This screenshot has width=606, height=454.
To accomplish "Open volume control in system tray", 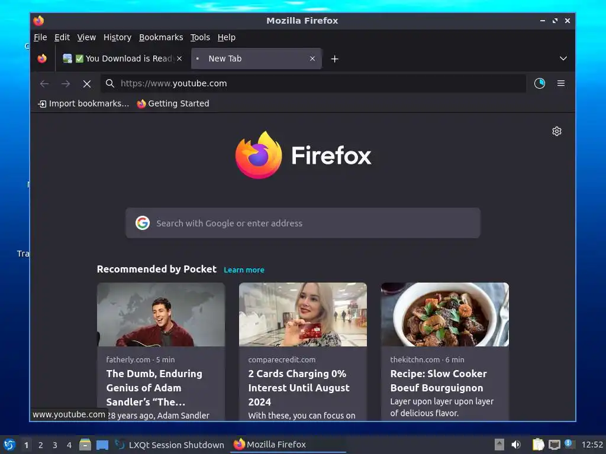I will pyautogui.click(x=516, y=445).
